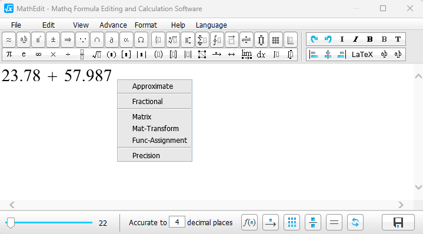Open the matrix grid templates palette
423x234 pixels.
pyautogui.click(x=275, y=40)
